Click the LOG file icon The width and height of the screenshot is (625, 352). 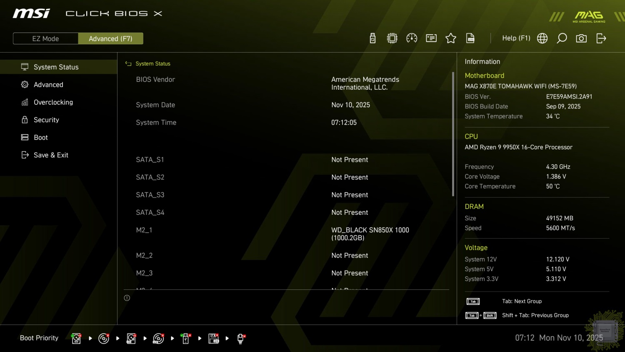tap(470, 38)
